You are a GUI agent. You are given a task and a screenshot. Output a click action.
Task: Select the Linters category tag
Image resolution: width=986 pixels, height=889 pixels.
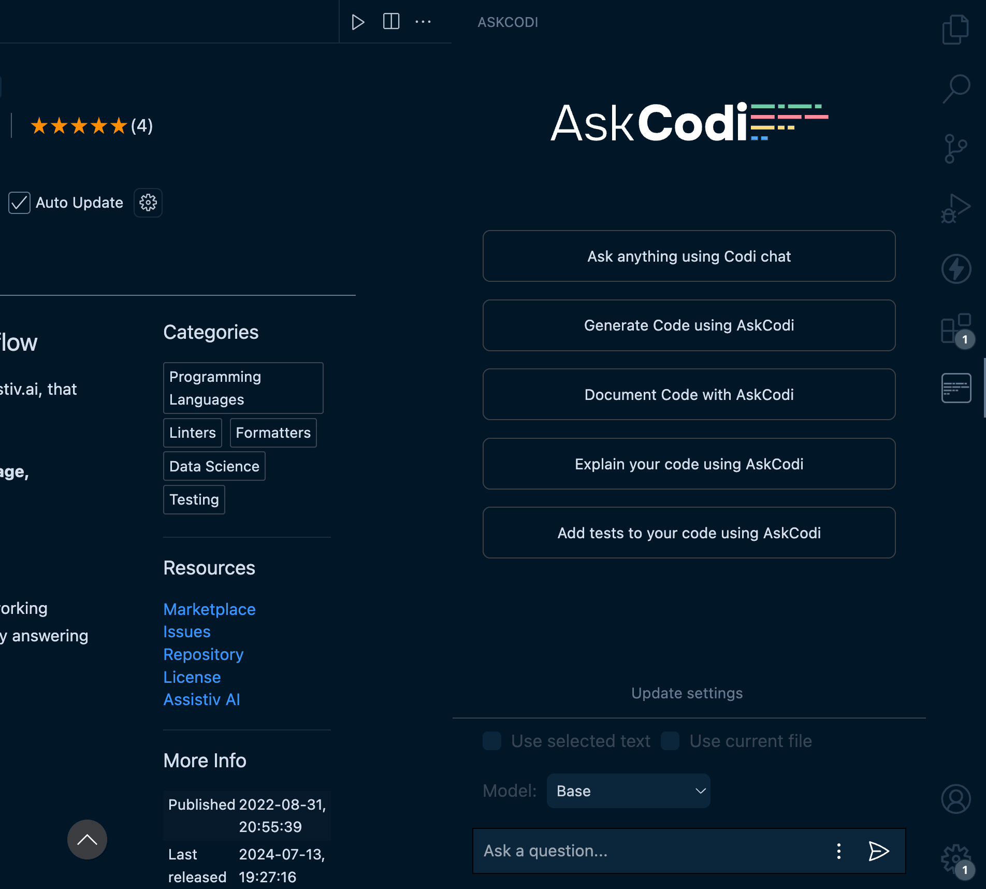[193, 433]
